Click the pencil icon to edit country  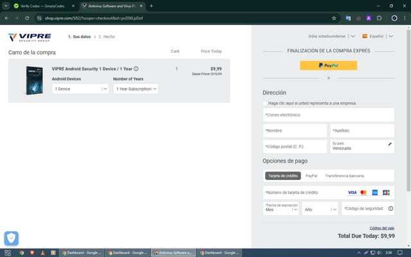(x=390, y=144)
